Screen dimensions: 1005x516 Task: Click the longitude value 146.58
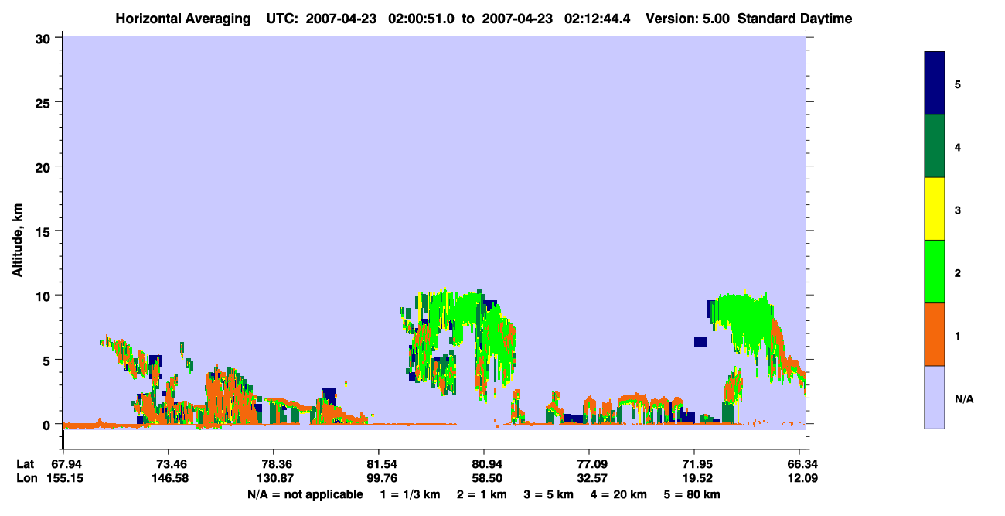[169, 479]
